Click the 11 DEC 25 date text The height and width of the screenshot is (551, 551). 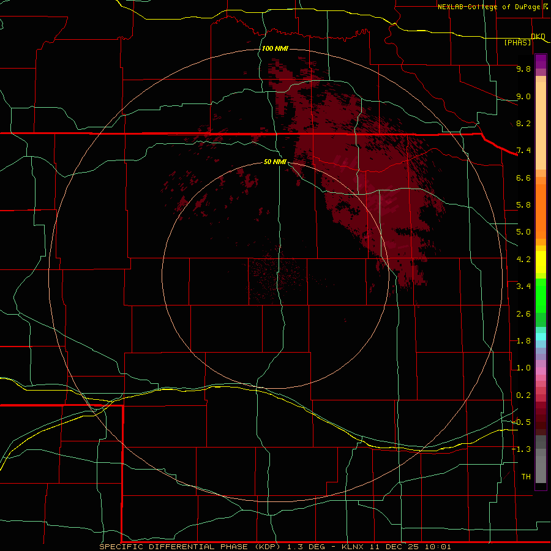tap(395, 547)
